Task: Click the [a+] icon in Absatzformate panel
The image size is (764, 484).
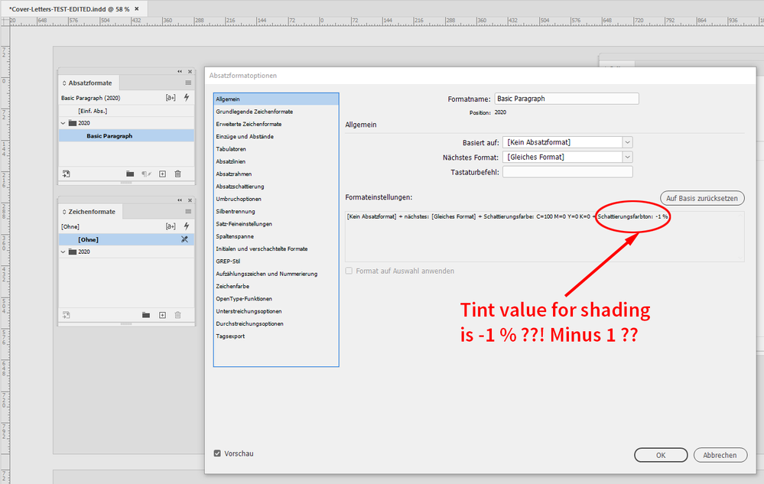Action: (x=171, y=97)
